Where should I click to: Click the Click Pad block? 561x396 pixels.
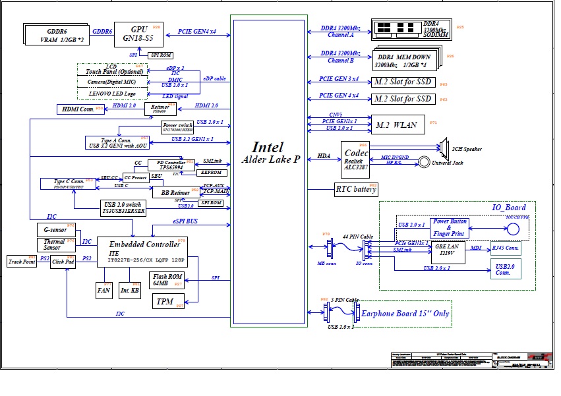tap(63, 262)
